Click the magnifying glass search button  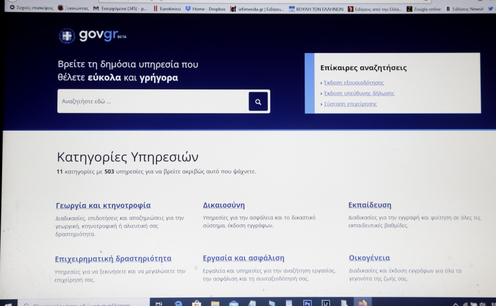pyautogui.click(x=258, y=101)
